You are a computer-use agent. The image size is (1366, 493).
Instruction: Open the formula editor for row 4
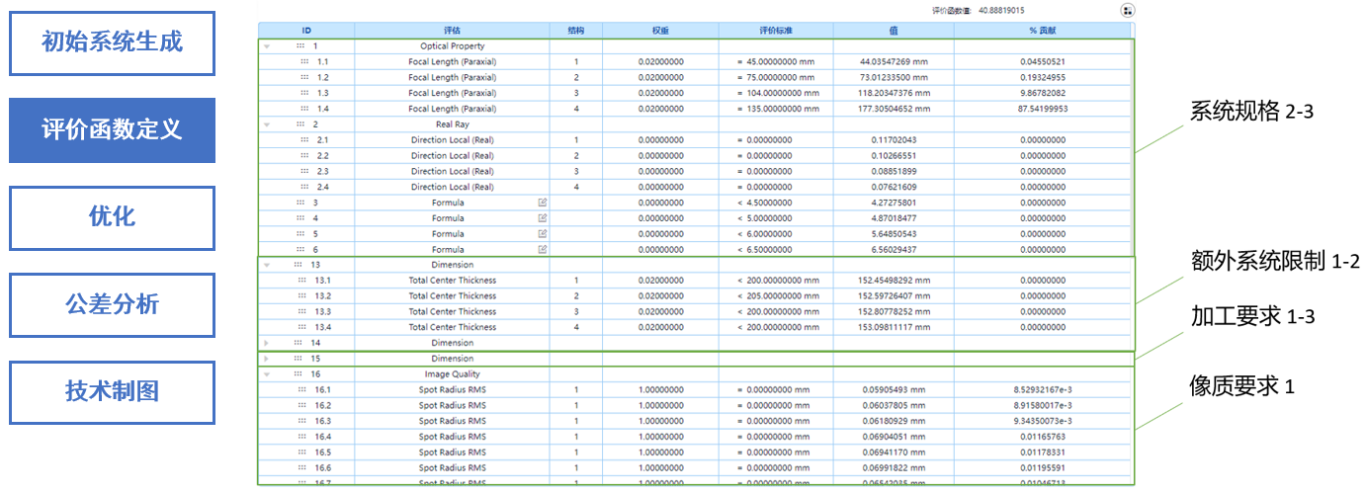tap(542, 218)
